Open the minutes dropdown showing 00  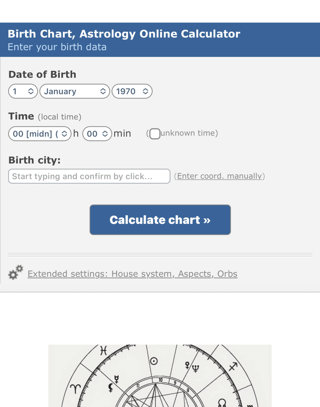pos(97,134)
